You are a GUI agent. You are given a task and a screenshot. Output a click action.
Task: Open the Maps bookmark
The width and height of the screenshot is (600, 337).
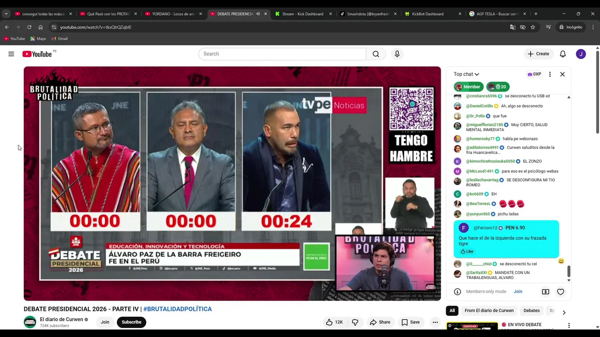click(x=38, y=39)
